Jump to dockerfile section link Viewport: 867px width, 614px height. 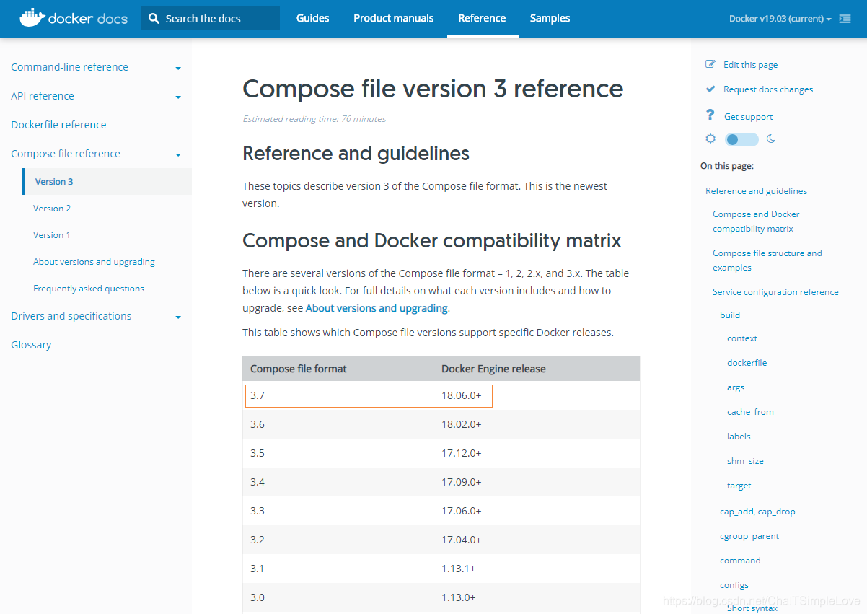747,363
